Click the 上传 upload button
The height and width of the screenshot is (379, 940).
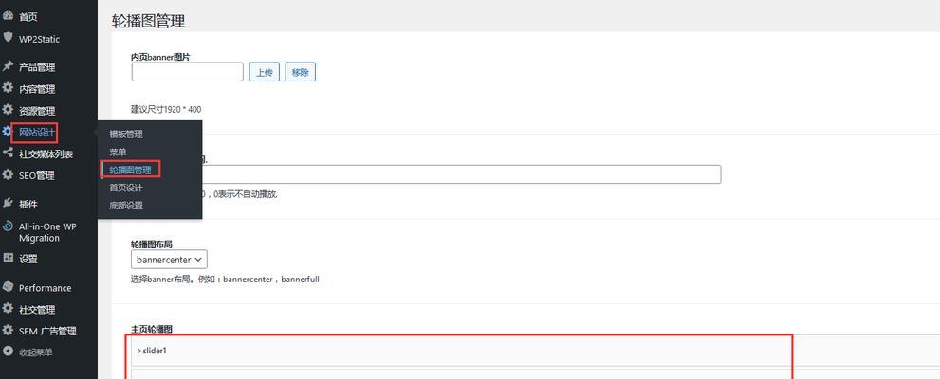point(265,72)
